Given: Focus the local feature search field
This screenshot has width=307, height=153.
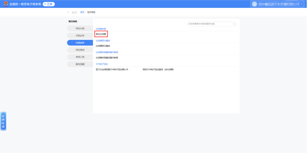Looking at the screenshot, I should [211, 24].
